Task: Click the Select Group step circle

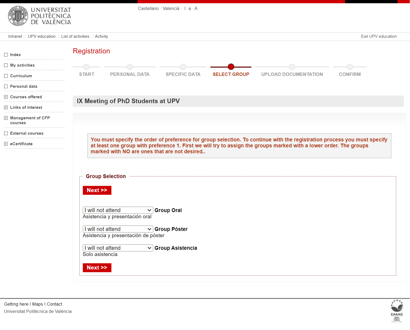Action: click(231, 67)
